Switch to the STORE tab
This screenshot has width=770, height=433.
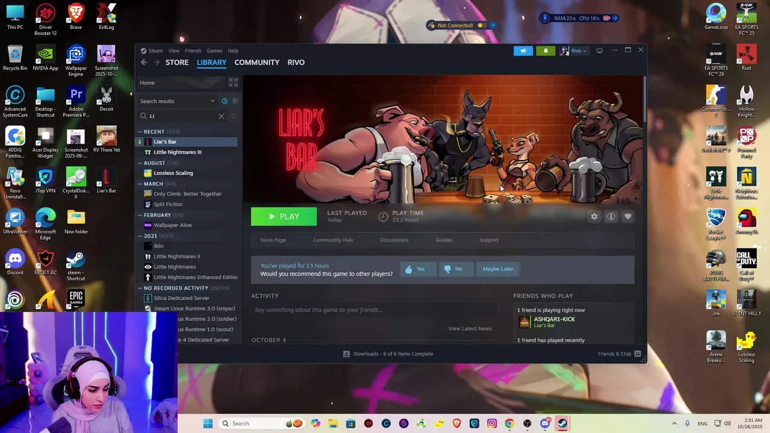tap(177, 63)
